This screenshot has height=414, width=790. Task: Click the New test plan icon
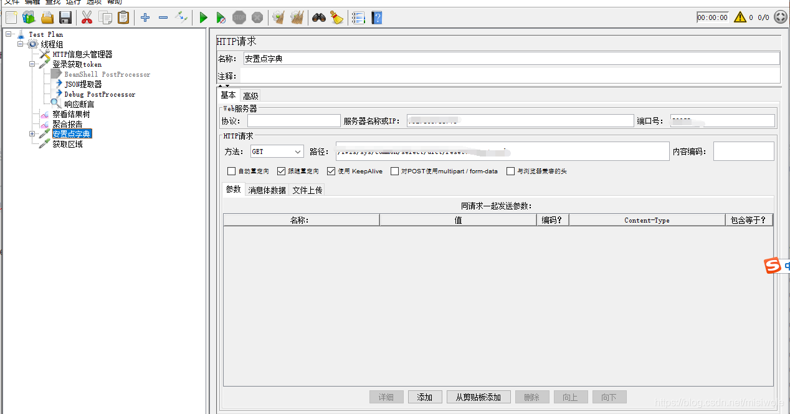tap(11, 17)
